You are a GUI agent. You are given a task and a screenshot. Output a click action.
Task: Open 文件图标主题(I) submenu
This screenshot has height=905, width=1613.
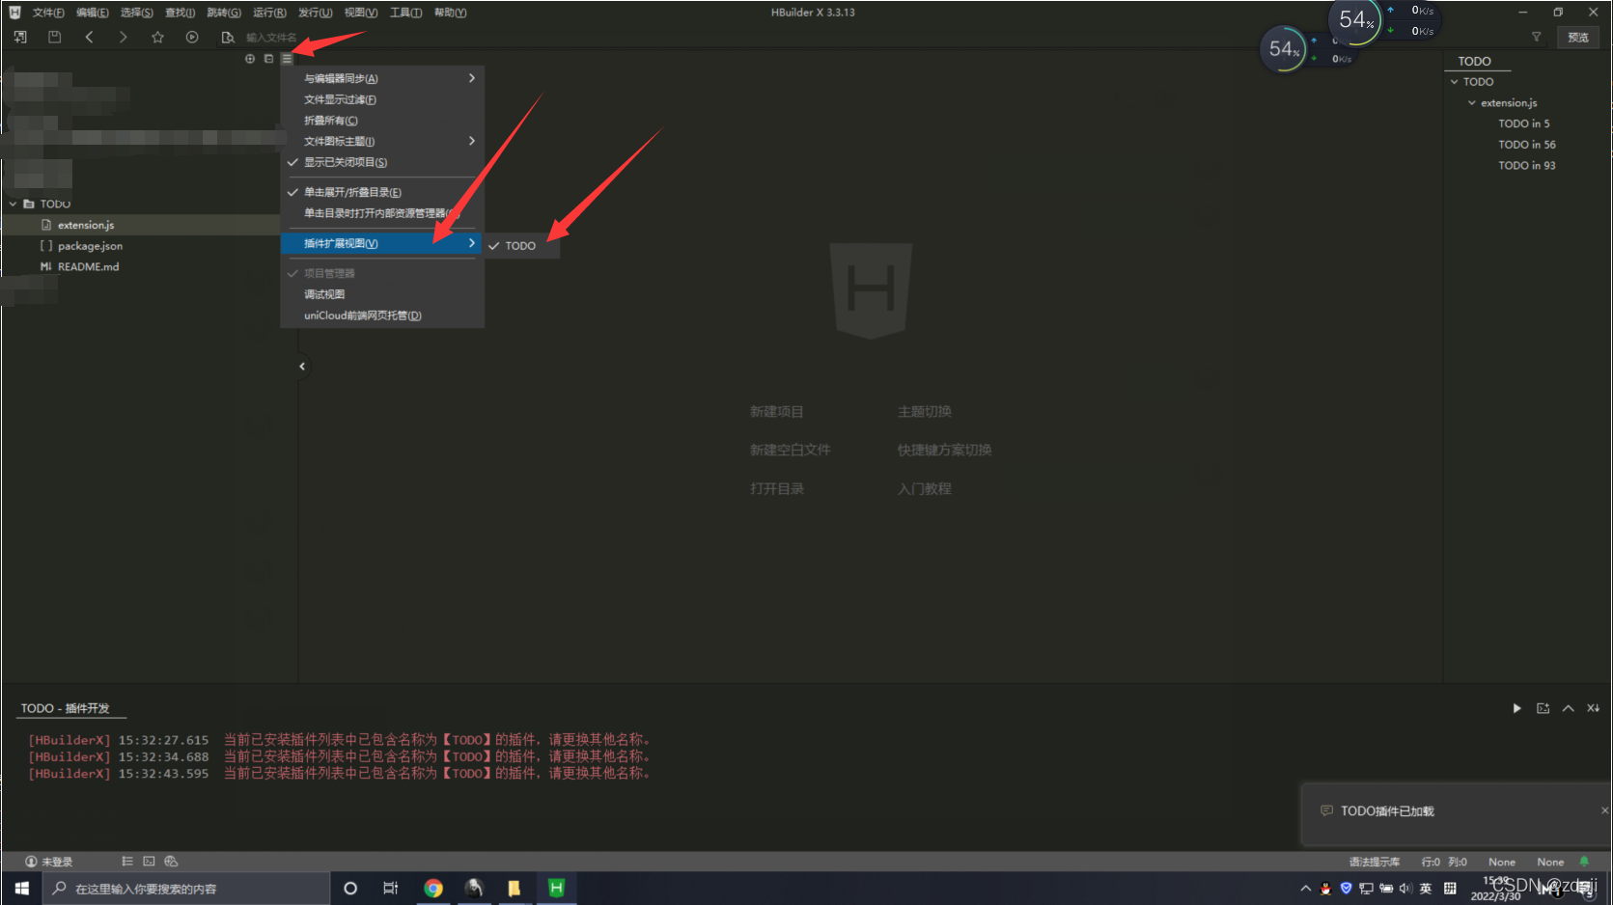pos(382,141)
